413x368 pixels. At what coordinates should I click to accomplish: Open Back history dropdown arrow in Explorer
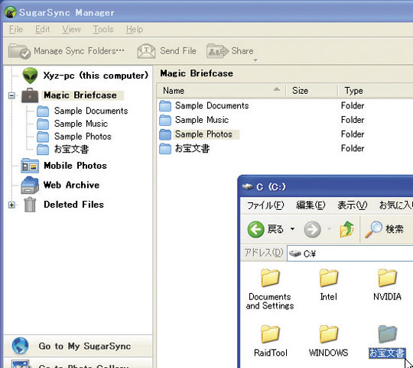[x=292, y=229]
